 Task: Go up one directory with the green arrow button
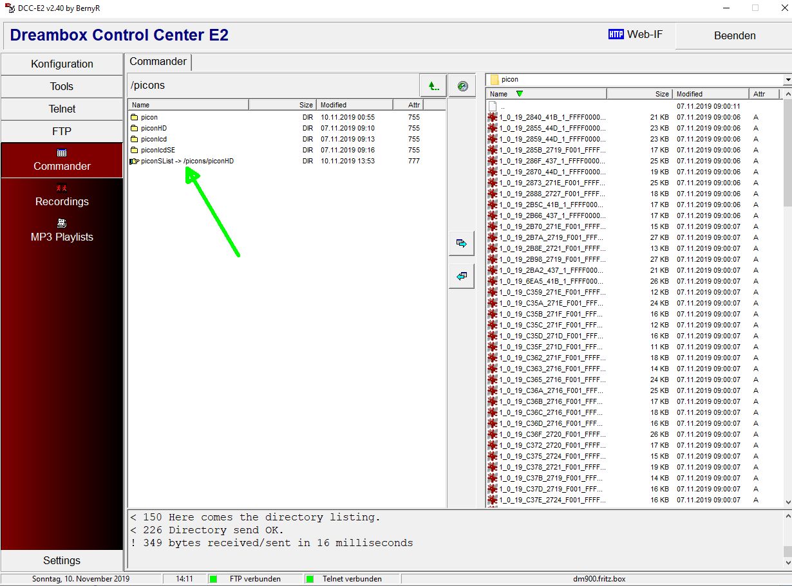(x=433, y=86)
